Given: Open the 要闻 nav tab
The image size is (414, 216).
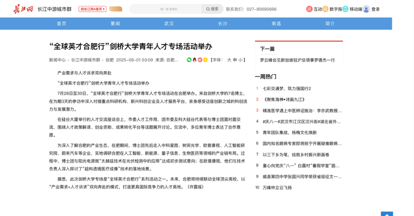Looking at the screenshot, I should tap(115, 23).
